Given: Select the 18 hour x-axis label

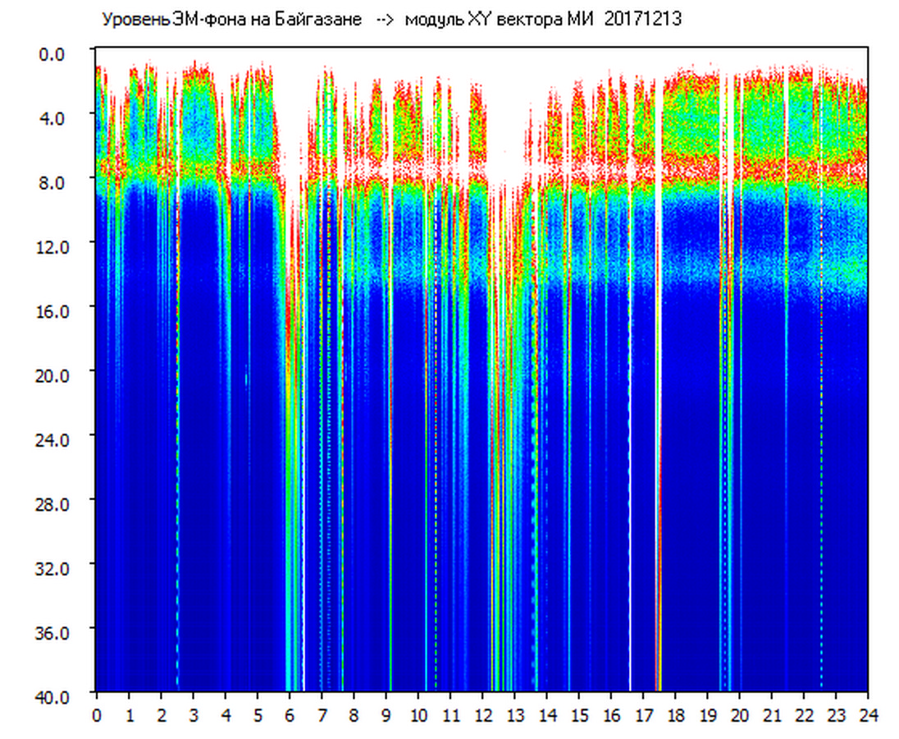Looking at the screenshot, I should [675, 714].
